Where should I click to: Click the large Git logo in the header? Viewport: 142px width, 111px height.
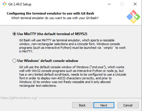coord(133,17)
